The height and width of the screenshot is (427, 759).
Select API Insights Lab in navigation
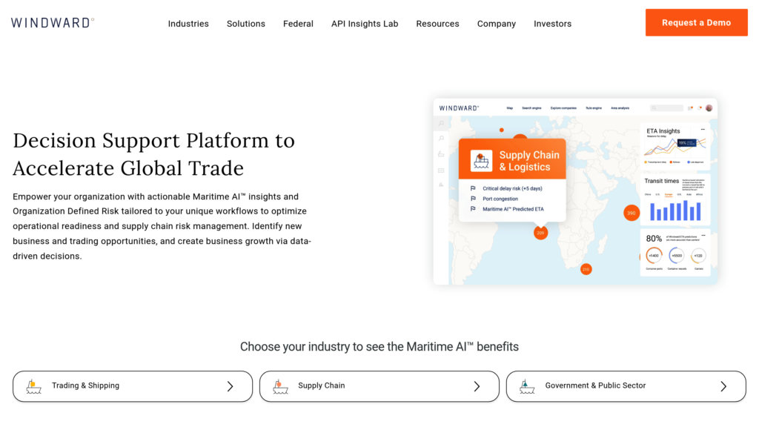[x=365, y=24]
